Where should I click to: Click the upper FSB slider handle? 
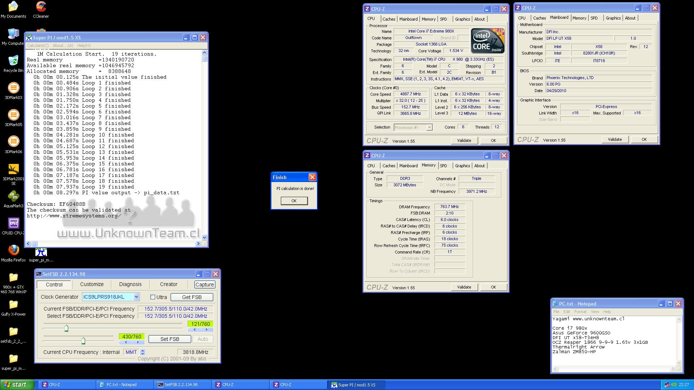66,328
